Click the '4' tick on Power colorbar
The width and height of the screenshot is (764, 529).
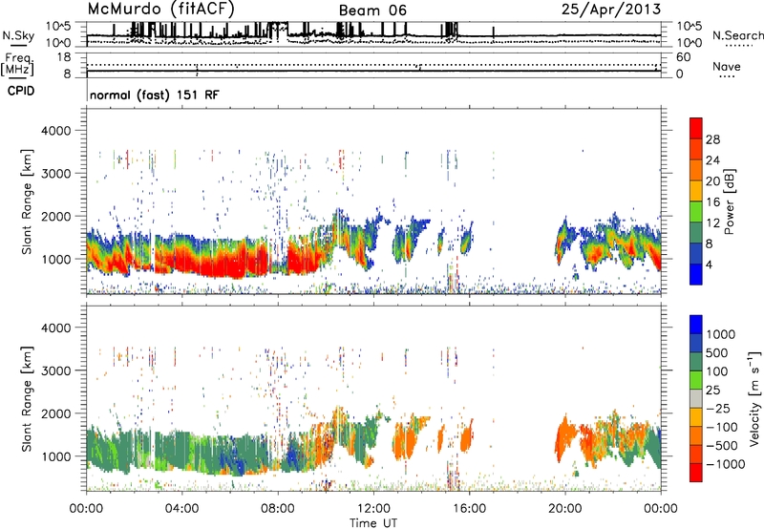(x=709, y=265)
